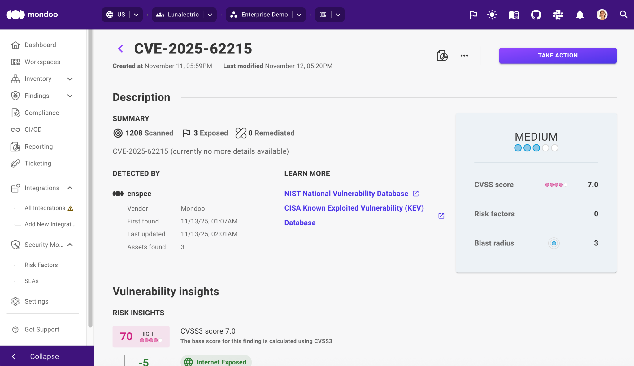Click the TAKE ACTION button
Viewport: 634px width, 366px height.
(558, 56)
